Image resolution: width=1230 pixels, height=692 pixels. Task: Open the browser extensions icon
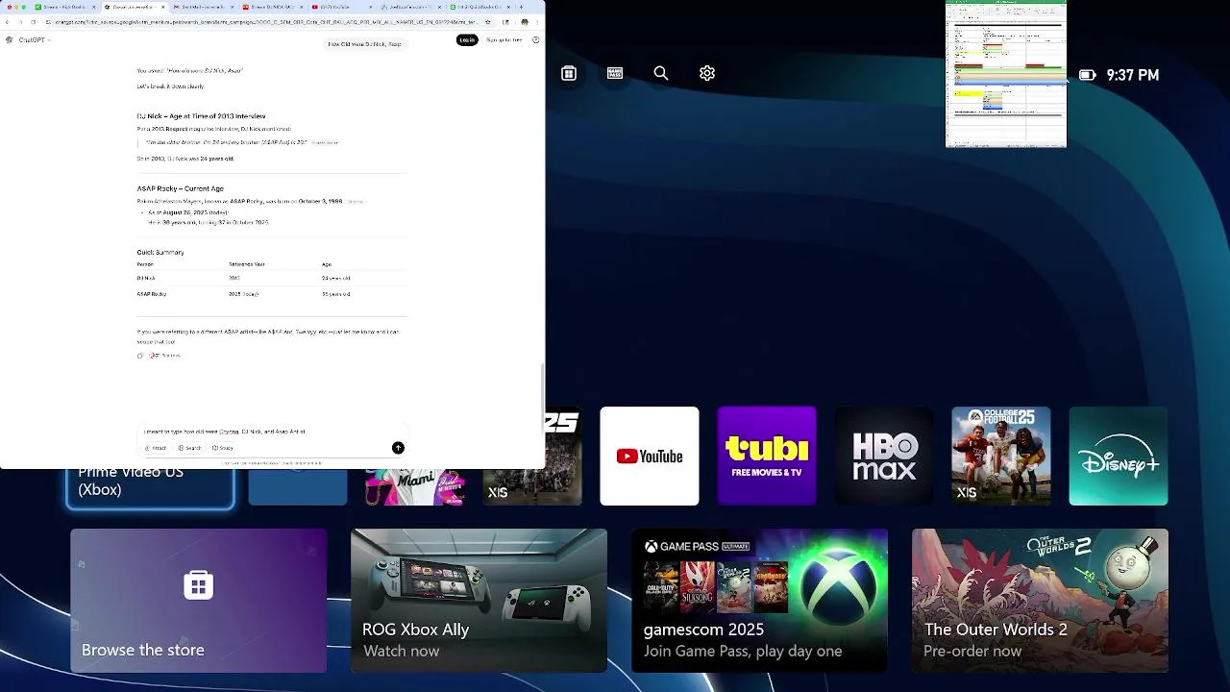pyautogui.click(x=505, y=21)
